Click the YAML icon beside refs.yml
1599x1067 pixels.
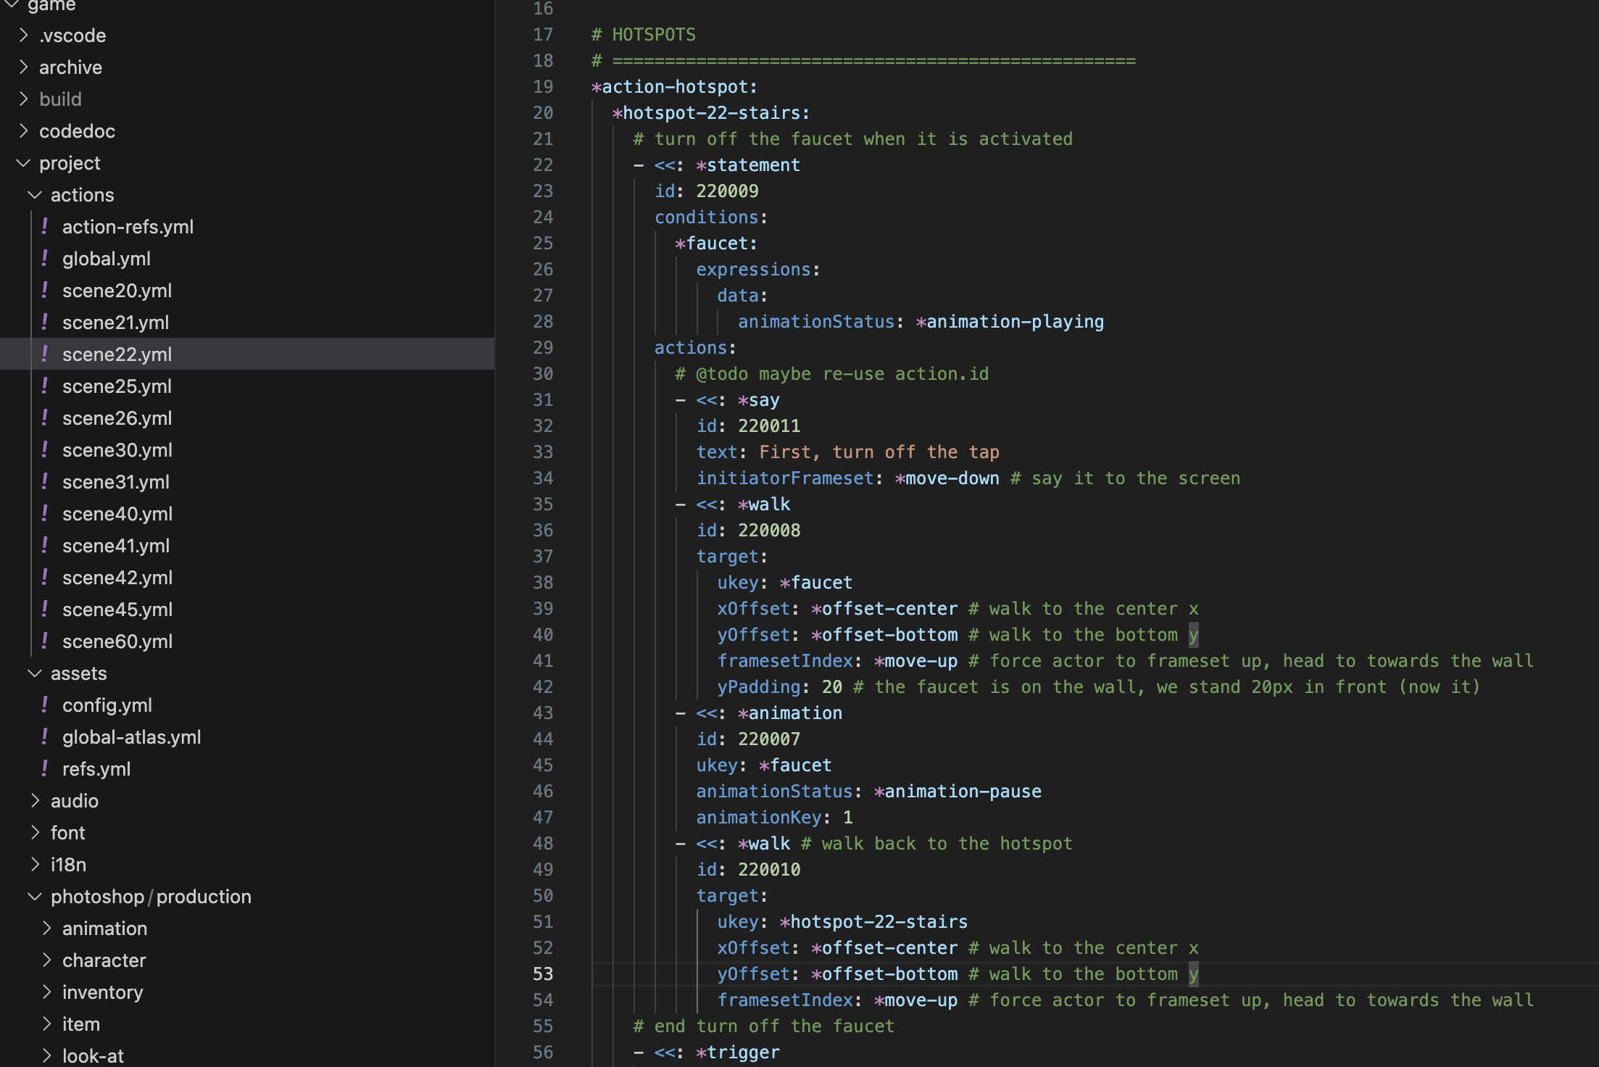tap(45, 768)
